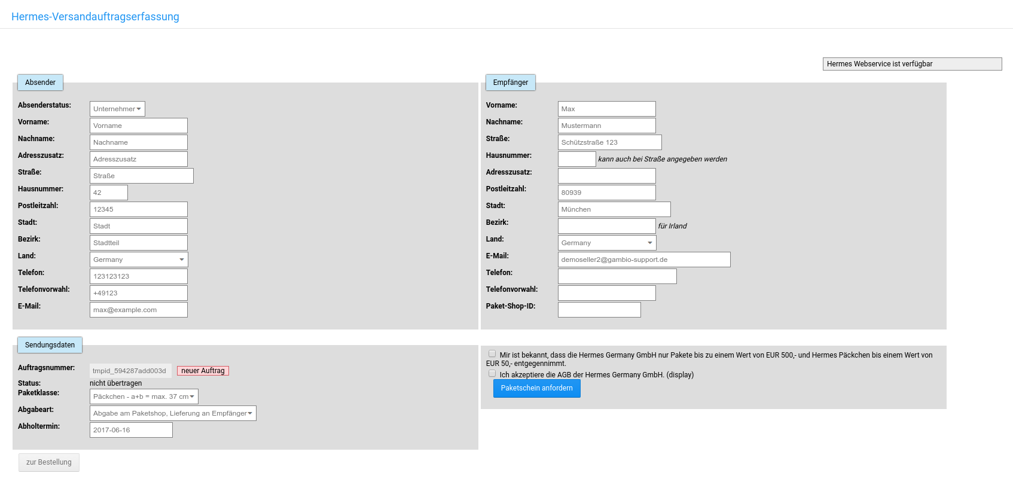Click the sender E-Mail input field
Image resolution: width=1013 pixels, height=479 pixels.
(138, 310)
